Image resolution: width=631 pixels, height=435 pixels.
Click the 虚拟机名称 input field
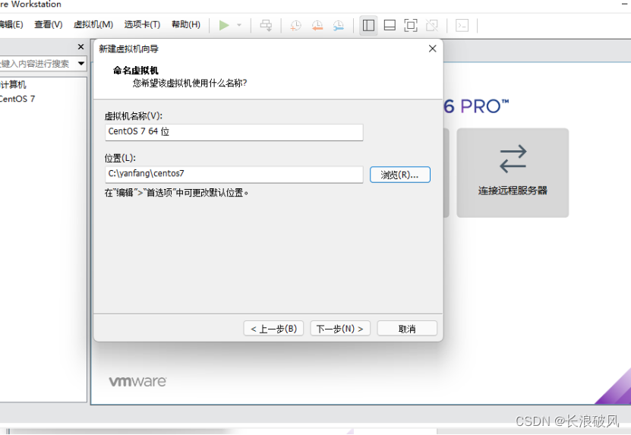pos(234,132)
